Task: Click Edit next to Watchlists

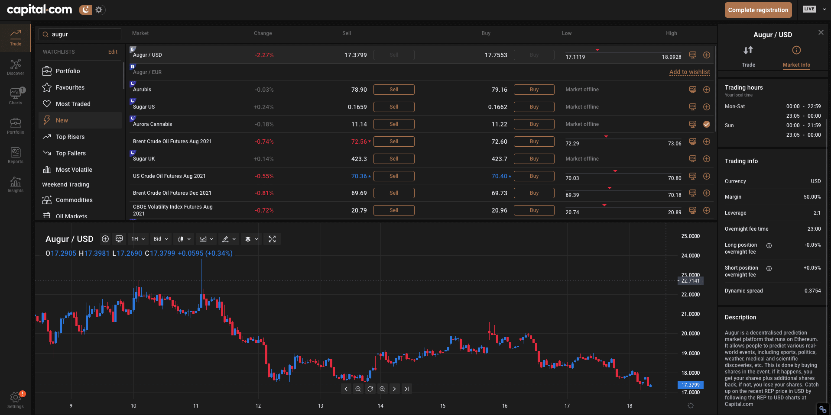Action: click(x=113, y=52)
